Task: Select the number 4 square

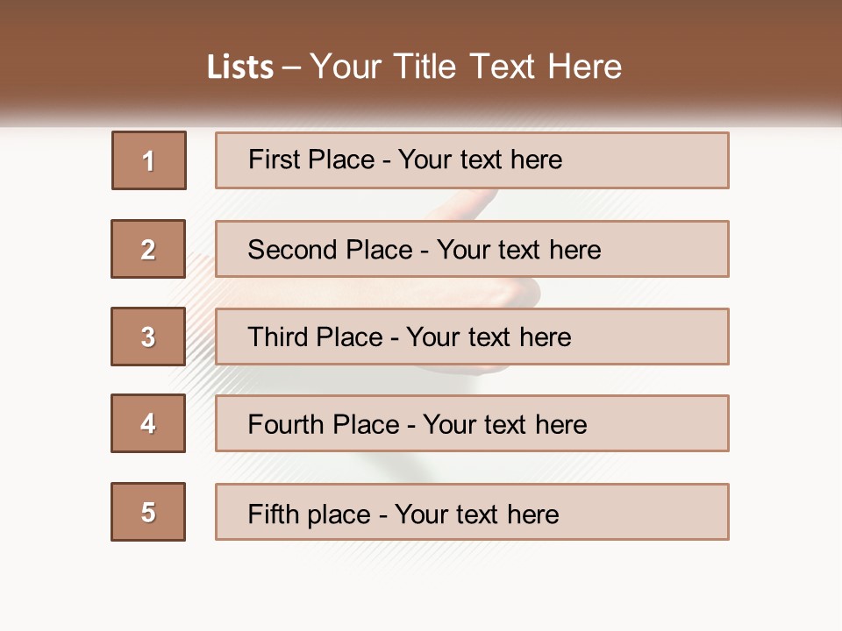Action: [x=148, y=423]
